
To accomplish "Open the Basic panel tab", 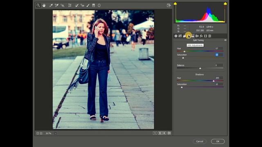I will point(176,36).
